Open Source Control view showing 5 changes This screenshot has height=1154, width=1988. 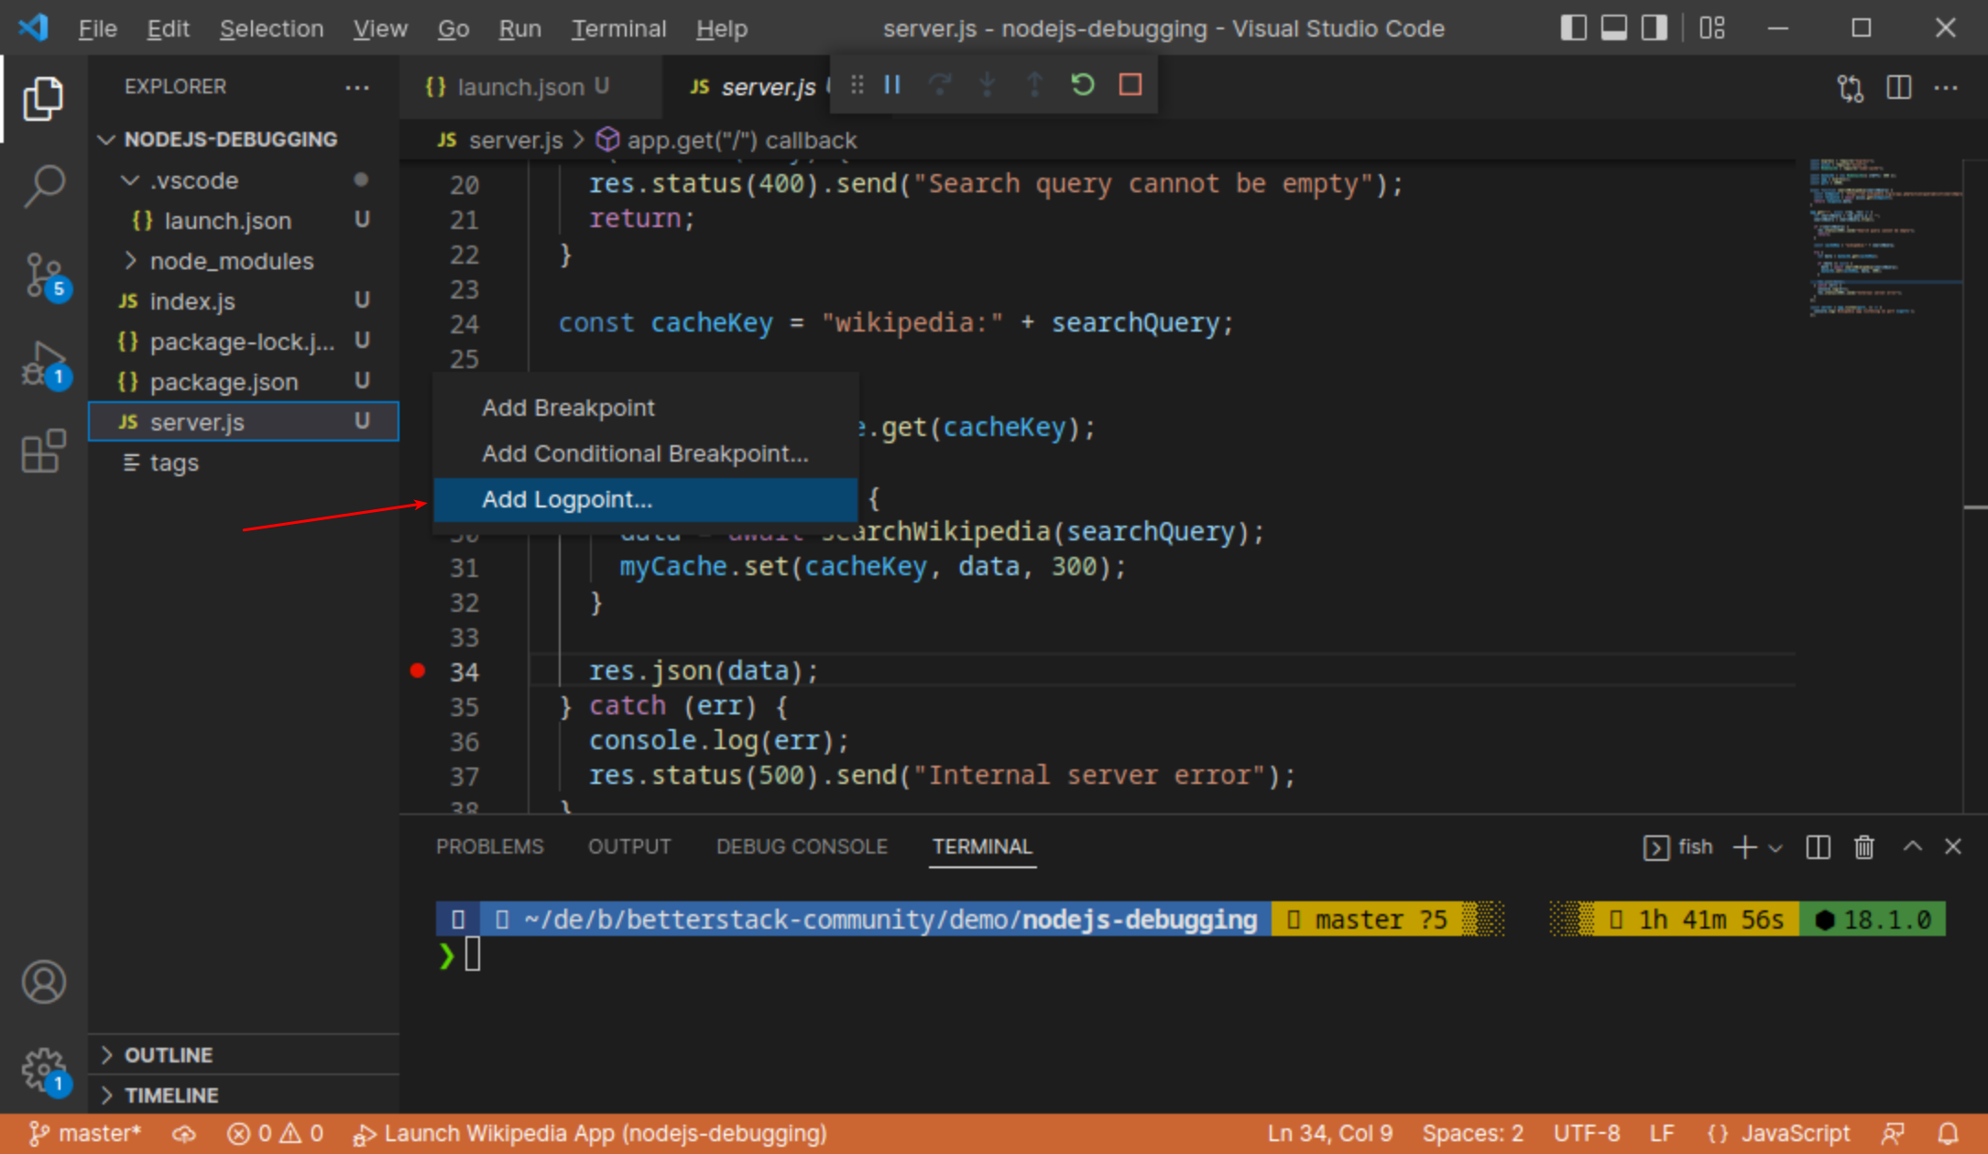tap(43, 274)
